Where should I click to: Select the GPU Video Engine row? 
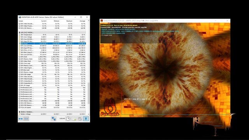pos(52,68)
